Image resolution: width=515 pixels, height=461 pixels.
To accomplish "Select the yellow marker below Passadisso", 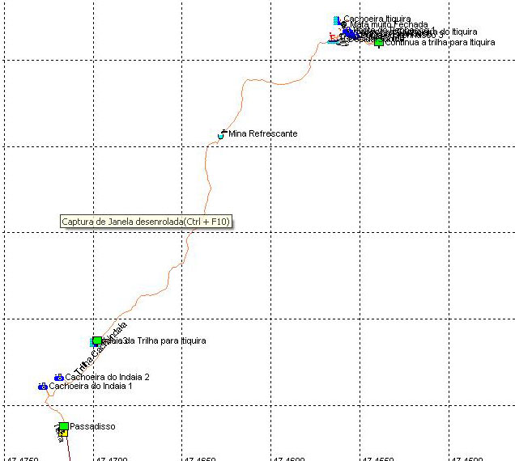I will (x=63, y=434).
